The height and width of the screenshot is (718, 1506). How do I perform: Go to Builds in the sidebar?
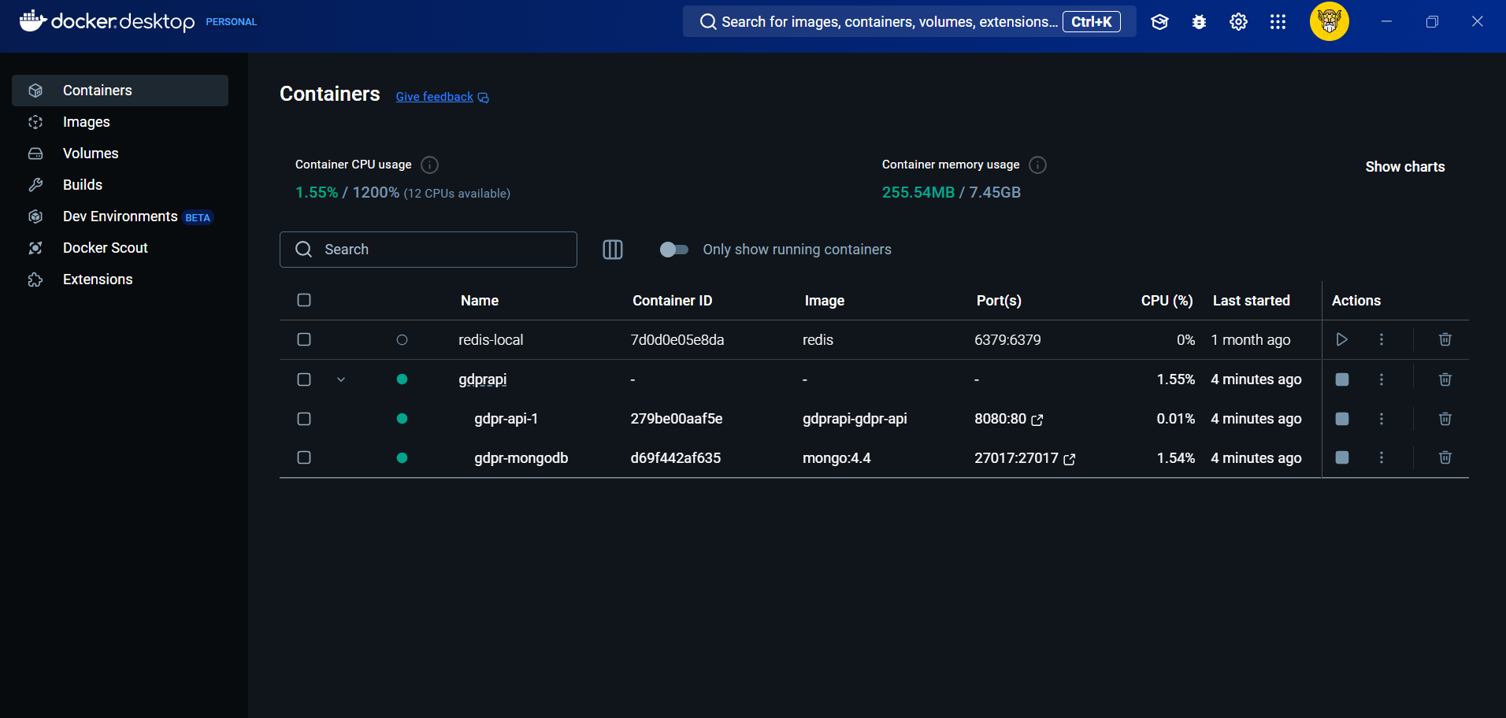[x=120, y=185]
